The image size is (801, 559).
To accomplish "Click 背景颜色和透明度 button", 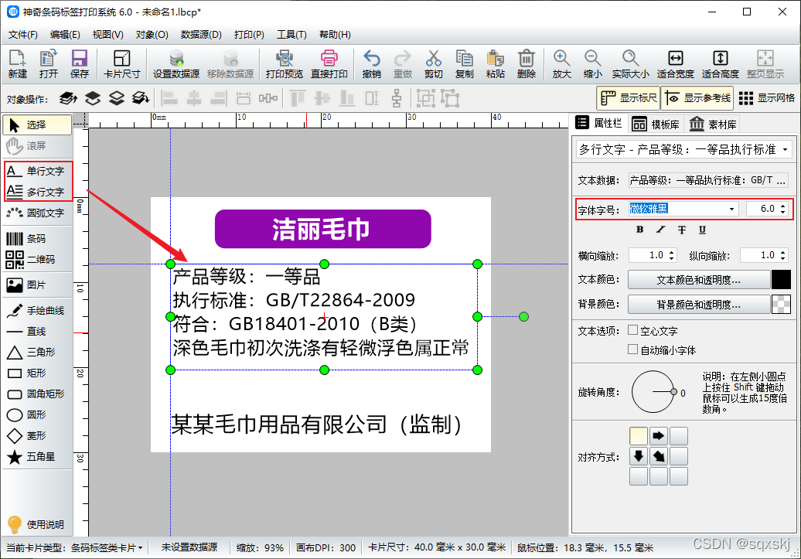I will pyautogui.click(x=698, y=305).
